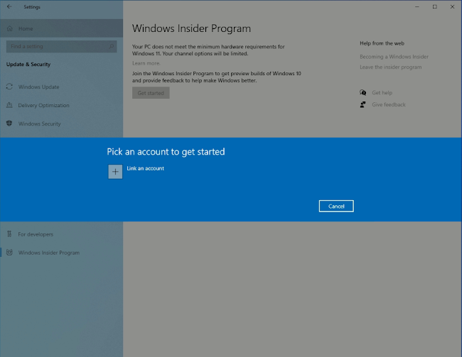Click the plus icon to link an account
Screen dimensions: 462x357
pyautogui.click(x=115, y=172)
